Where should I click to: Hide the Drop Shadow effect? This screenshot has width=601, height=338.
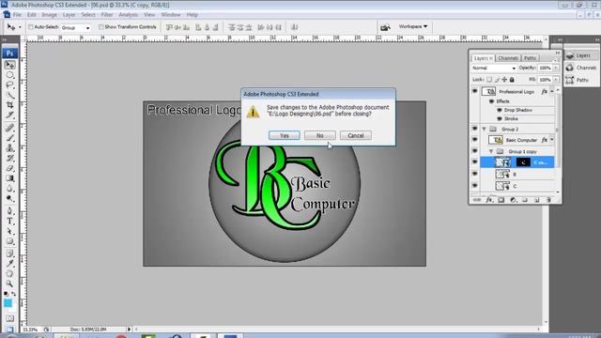[x=499, y=110]
